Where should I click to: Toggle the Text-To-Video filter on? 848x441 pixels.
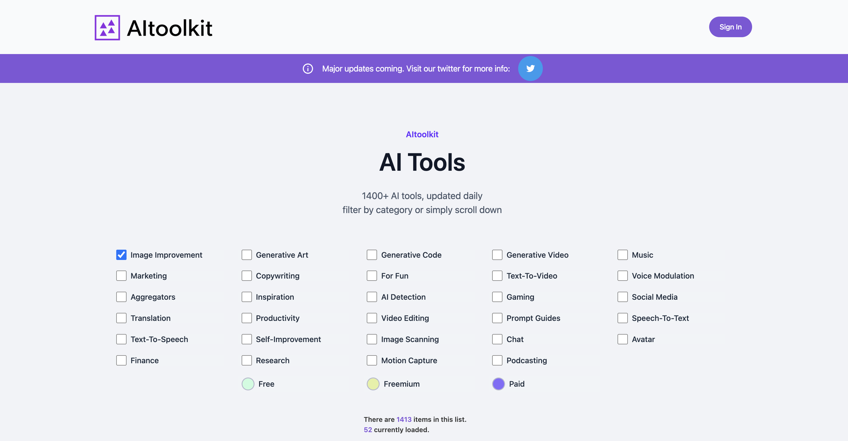(x=497, y=276)
